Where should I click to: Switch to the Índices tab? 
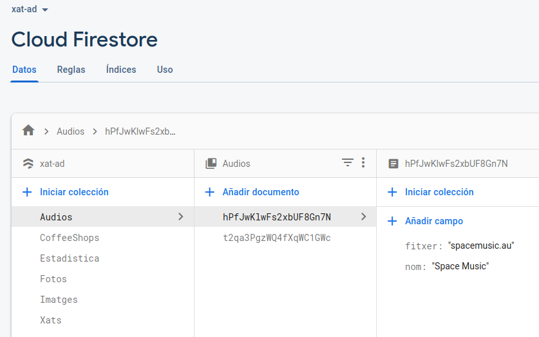coord(121,70)
